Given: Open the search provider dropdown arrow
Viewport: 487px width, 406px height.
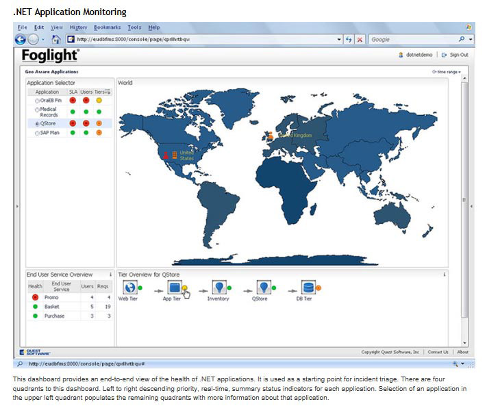Looking at the screenshot, I should coord(471,40).
